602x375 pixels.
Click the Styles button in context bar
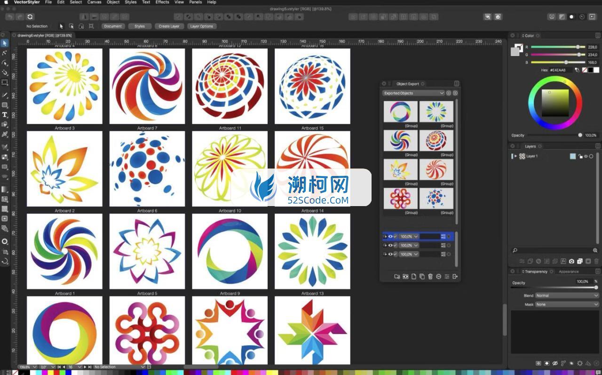(x=140, y=26)
